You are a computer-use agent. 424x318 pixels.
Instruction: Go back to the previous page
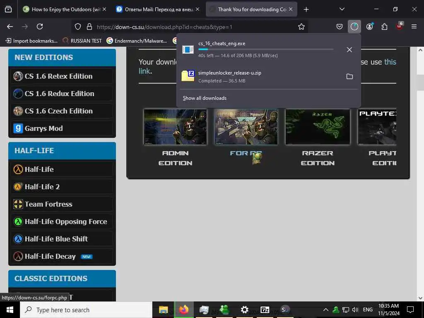[10, 26]
